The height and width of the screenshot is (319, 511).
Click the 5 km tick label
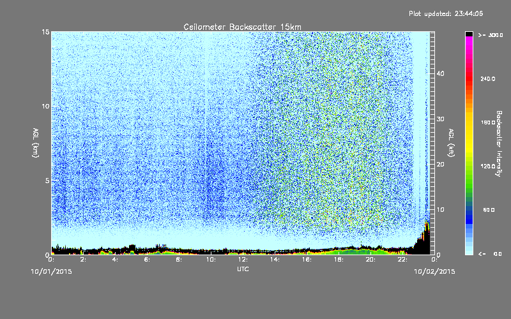click(47, 181)
